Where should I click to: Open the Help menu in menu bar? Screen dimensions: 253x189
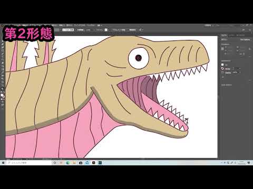click(x=90, y=25)
